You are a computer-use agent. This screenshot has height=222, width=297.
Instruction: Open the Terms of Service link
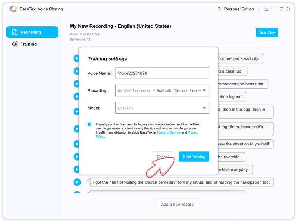coord(169,132)
